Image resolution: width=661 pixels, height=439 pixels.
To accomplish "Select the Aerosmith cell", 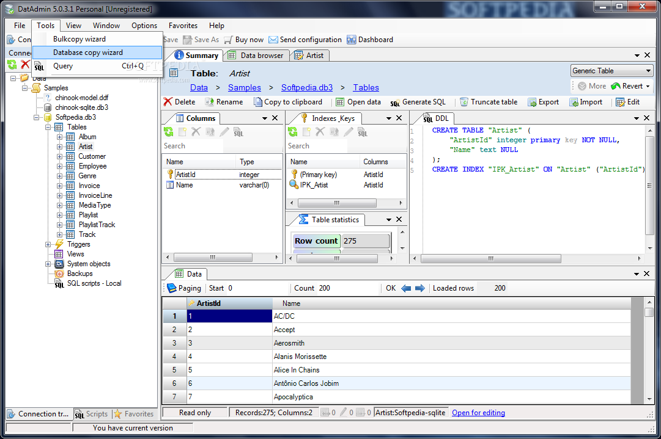I will click(x=451, y=343).
